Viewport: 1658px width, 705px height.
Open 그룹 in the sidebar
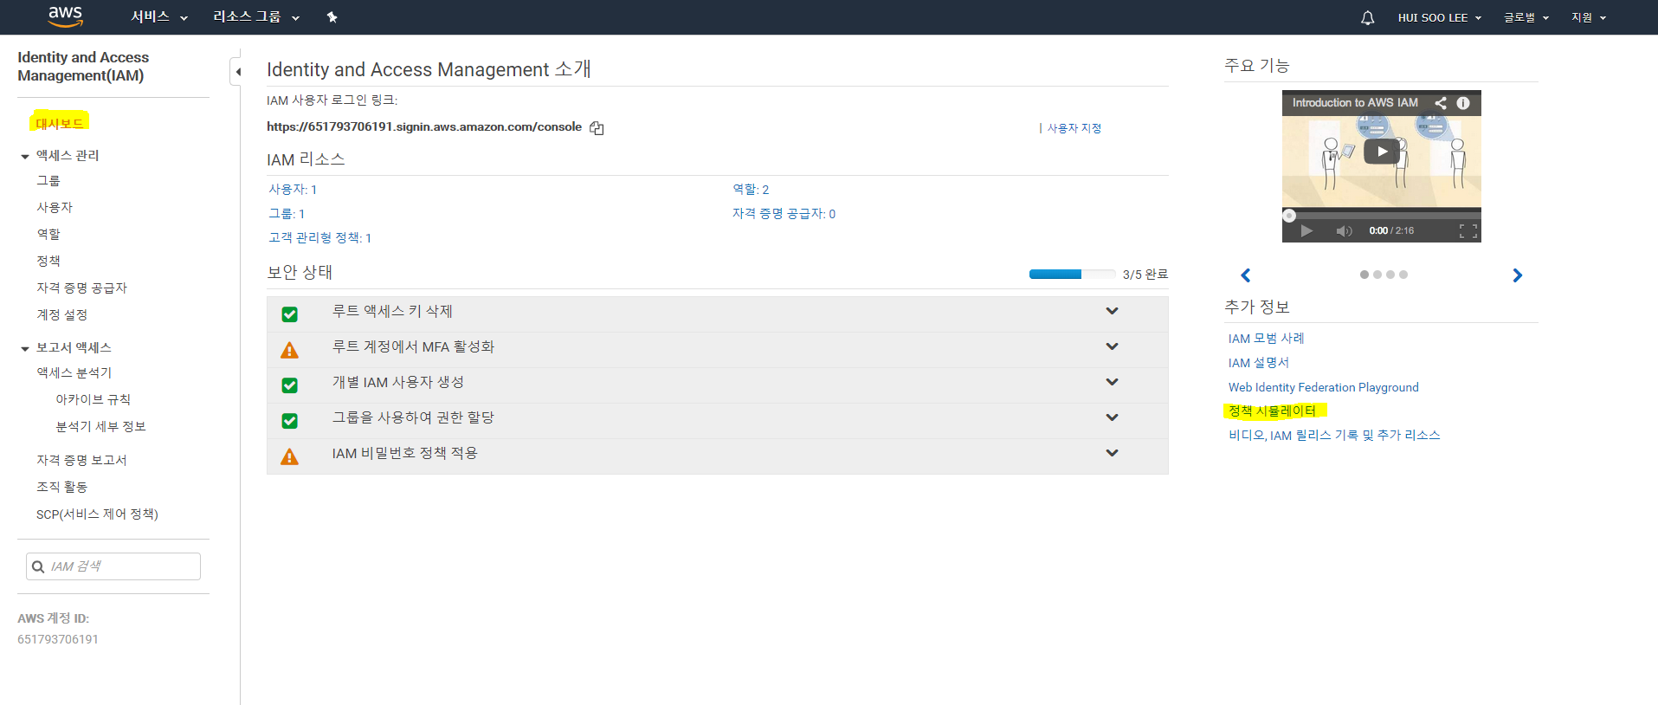(48, 180)
